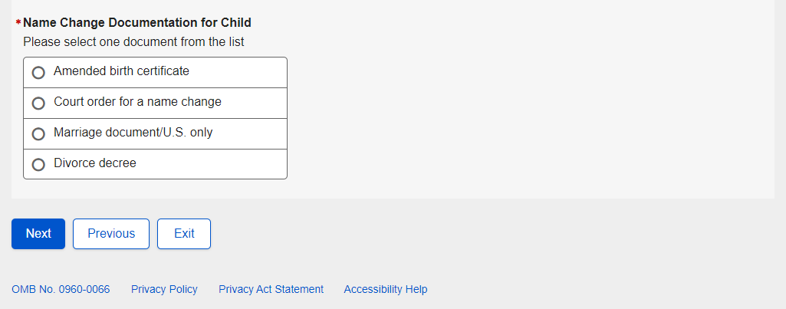This screenshot has width=786, height=309.
Task: Click the red required-field asterisk
Action: [18, 24]
